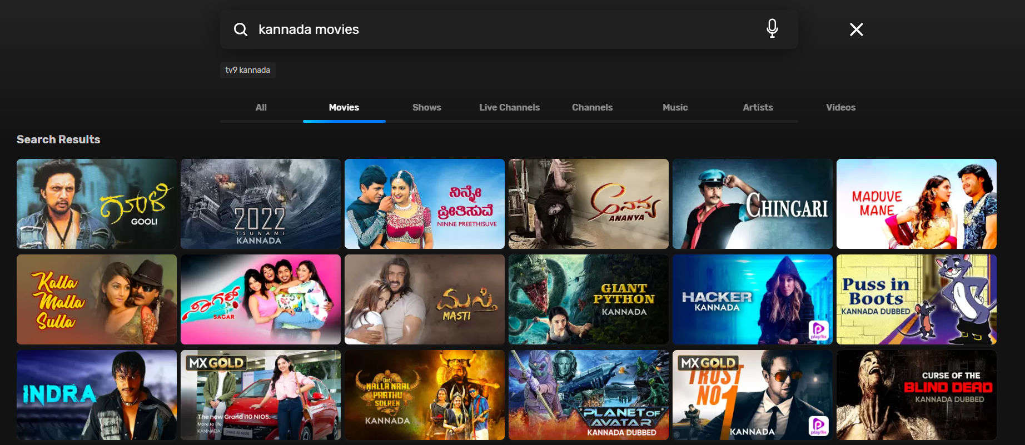Image resolution: width=1025 pixels, height=445 pixels.
Task: Open the Gooli movie thumbnail
Action: pos(97,204)
